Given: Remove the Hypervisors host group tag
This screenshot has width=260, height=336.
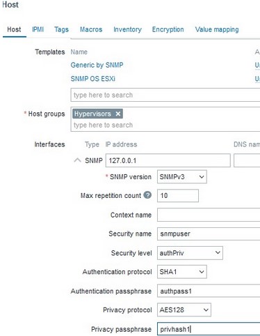Looking at the screenshot, I should pyautogui.click(x=118, y=114).
